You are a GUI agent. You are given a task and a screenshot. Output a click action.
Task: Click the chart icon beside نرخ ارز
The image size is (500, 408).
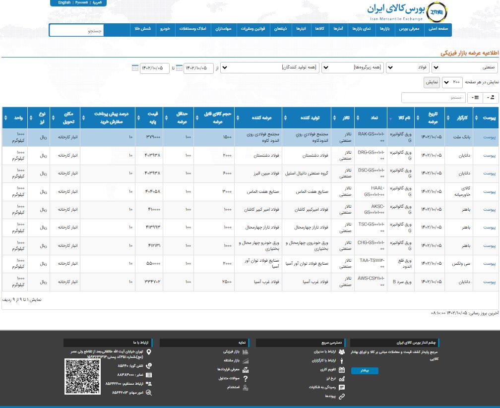(x=341, y=379)
